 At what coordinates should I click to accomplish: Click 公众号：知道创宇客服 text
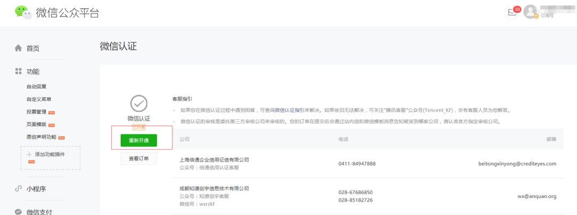coord(204,196)
